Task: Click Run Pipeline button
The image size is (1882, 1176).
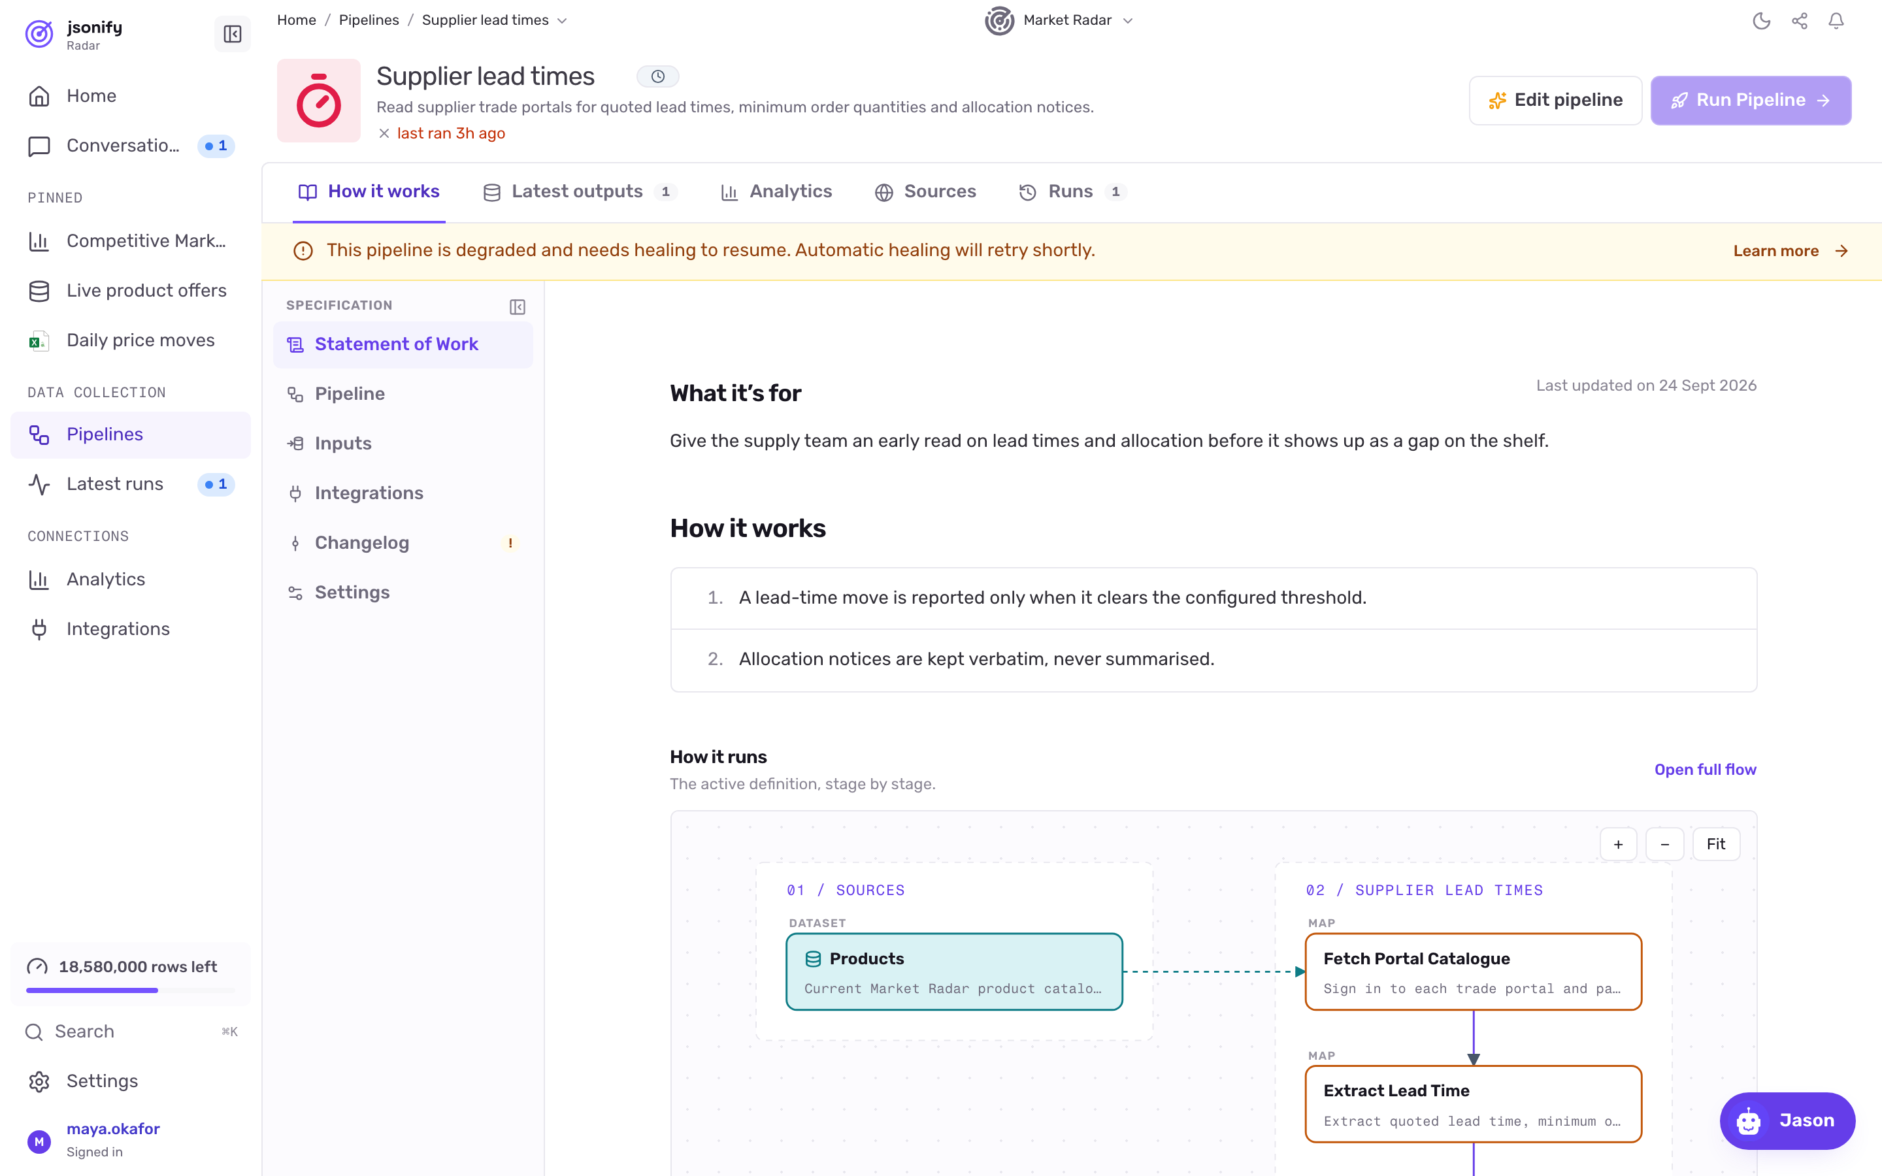Action: click(x=1751, y=101)
